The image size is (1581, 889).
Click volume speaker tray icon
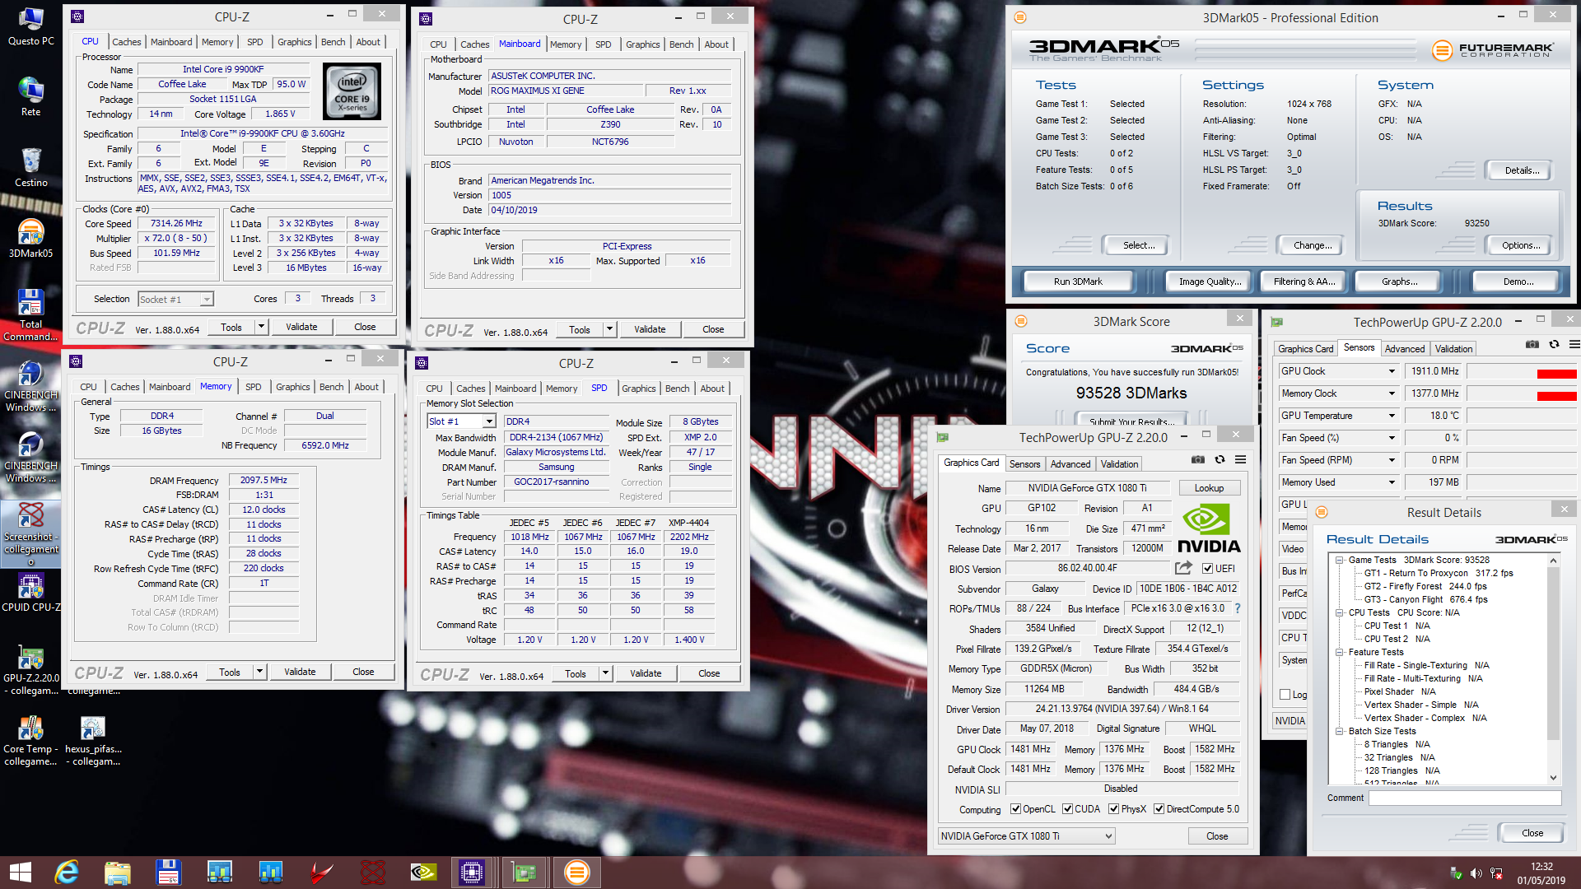pyautogui.click(x=1476, y=873)
